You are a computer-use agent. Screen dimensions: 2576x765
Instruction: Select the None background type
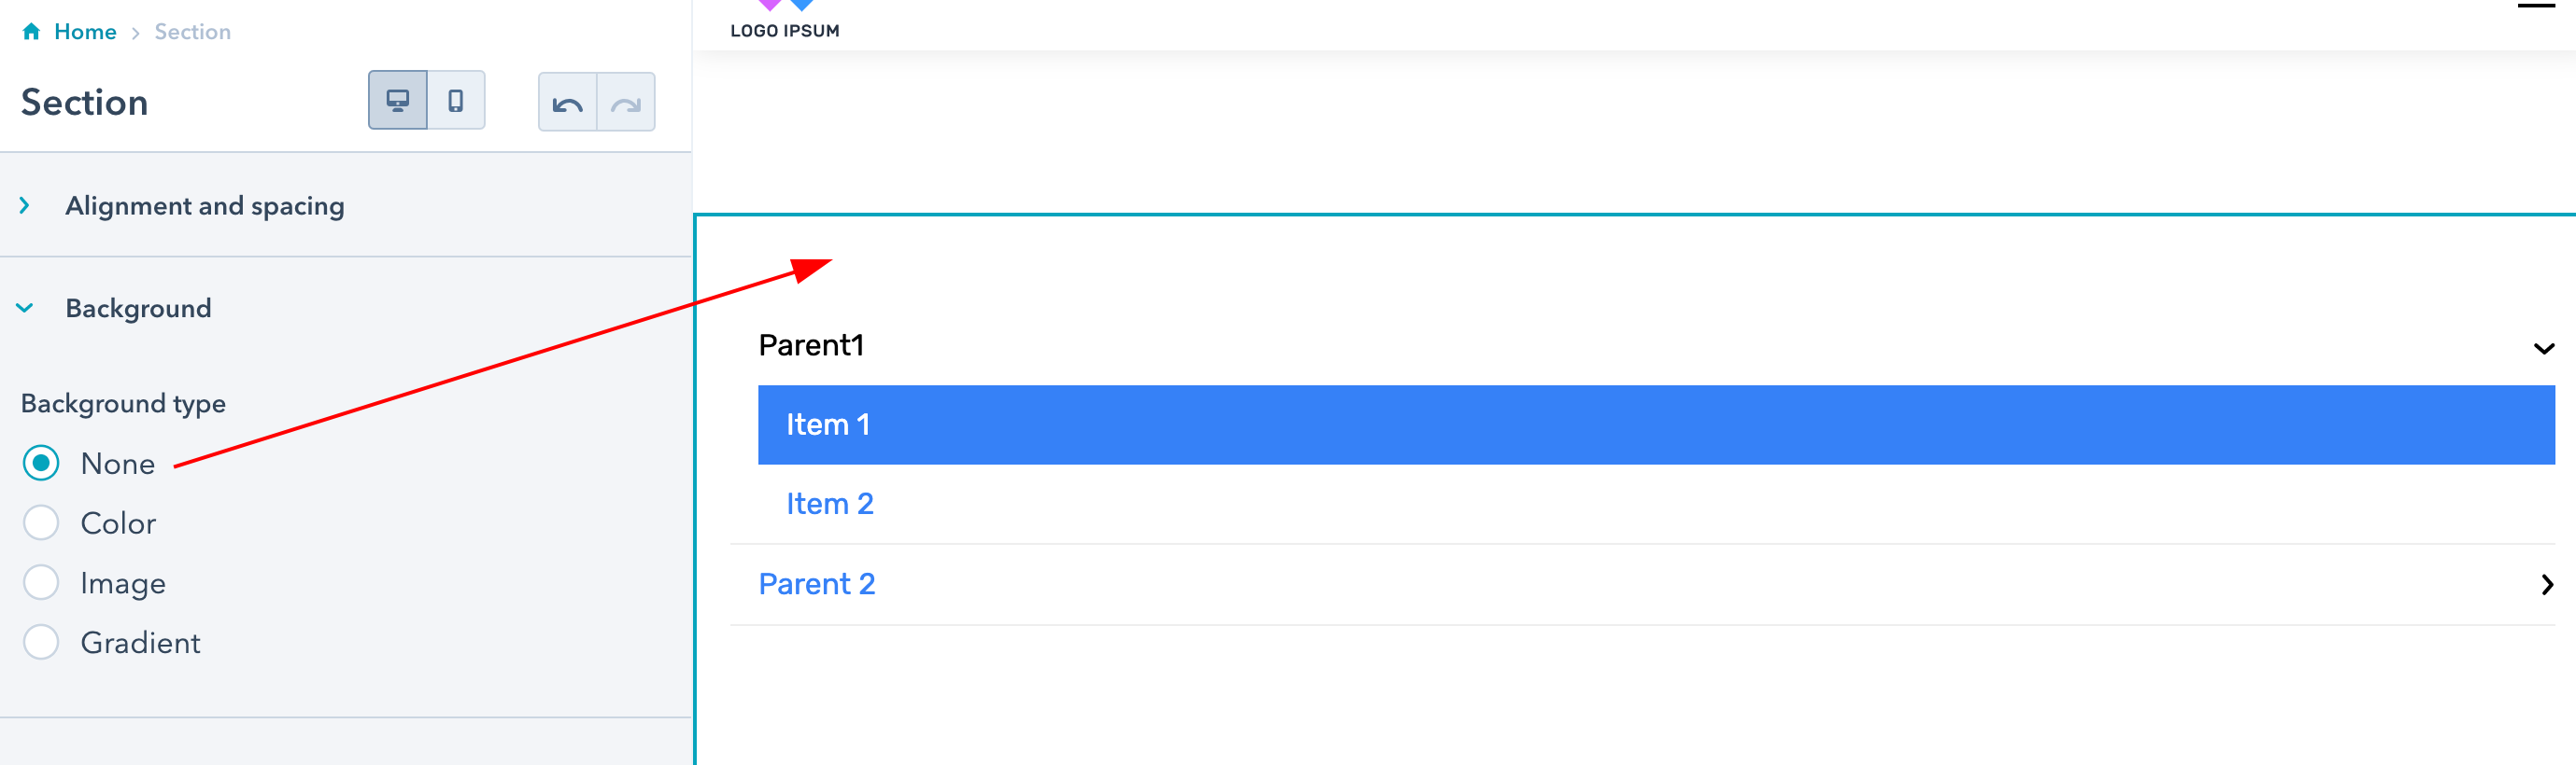tap(41, 464)
